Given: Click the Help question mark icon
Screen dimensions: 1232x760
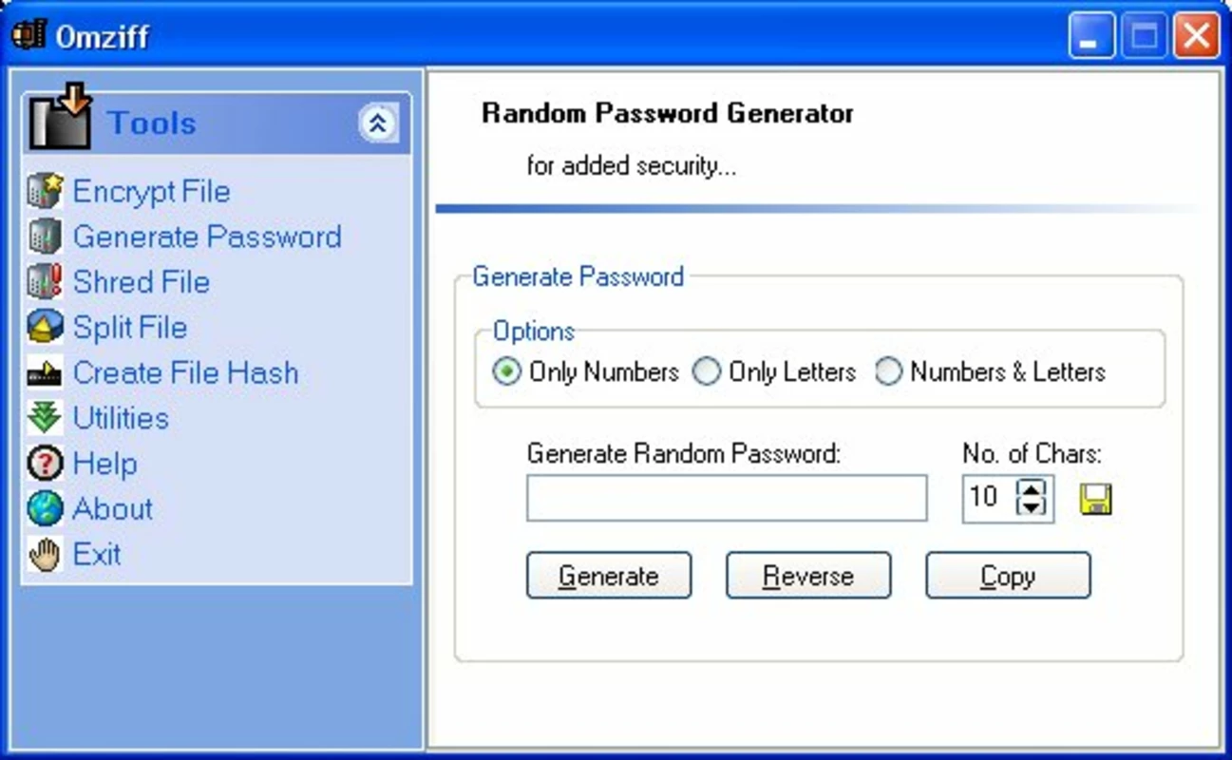Looking at the screenshot, I should click(45, 464).
